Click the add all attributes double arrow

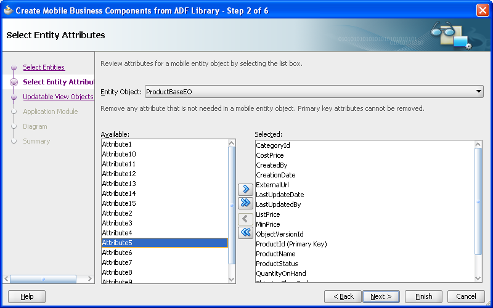tap(245, 203)
